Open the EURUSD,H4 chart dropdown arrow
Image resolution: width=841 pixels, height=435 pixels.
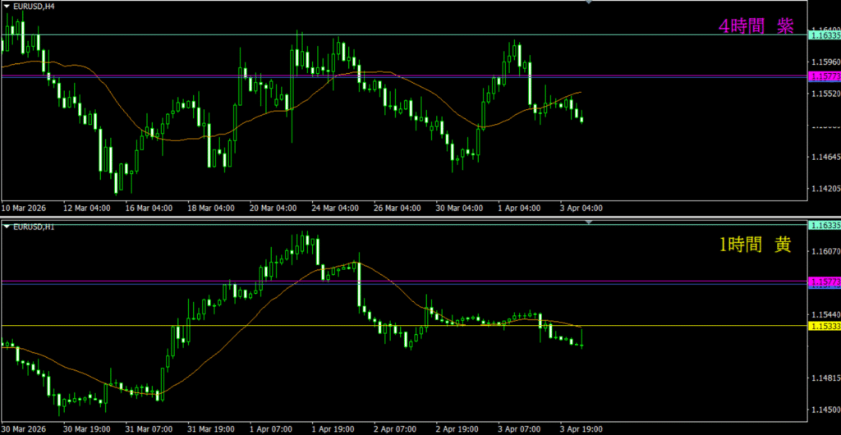7,6
